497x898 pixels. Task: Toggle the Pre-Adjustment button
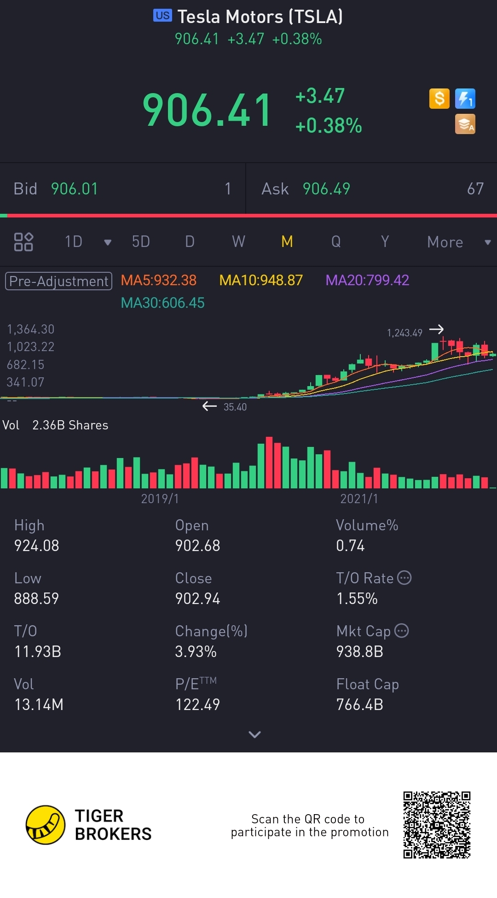58,281
